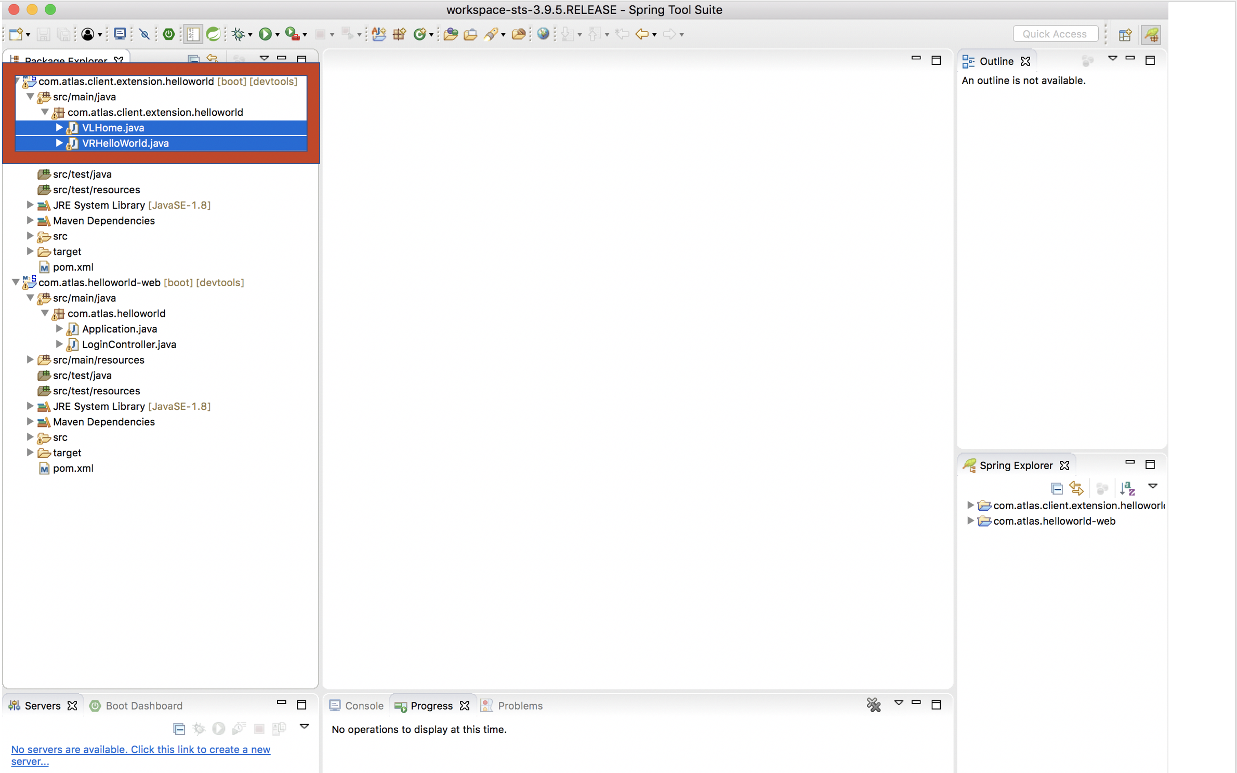Open the Spring Explorer view menu triangle
Viewport: 1237px width, 773px height.
pos(1153,486)
